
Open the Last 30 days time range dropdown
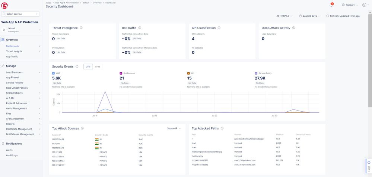(309, 16)
